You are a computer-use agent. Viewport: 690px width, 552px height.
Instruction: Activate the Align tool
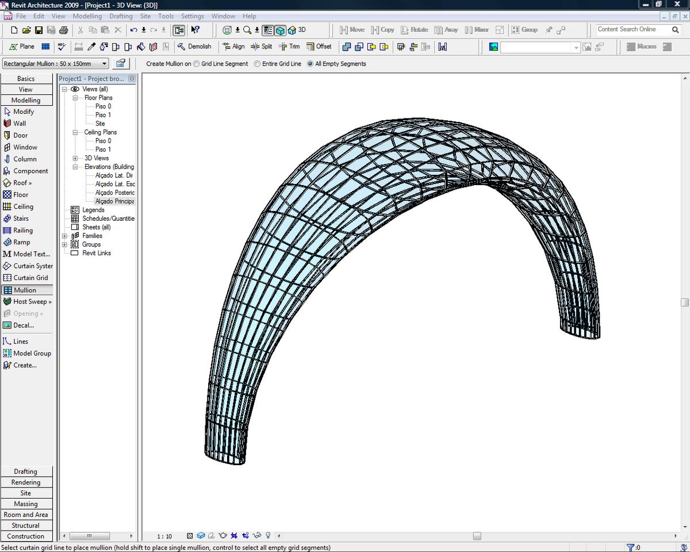tap(233, 47)
